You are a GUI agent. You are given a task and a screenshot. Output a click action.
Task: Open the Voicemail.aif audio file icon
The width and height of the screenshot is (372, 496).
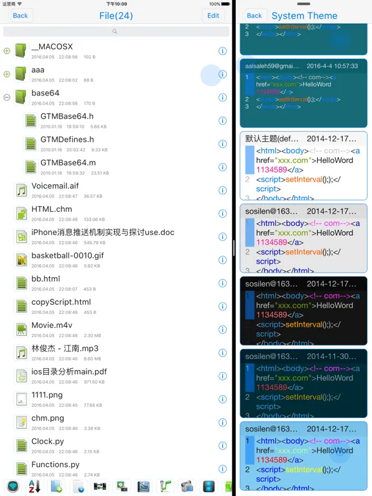coord(21,191)
